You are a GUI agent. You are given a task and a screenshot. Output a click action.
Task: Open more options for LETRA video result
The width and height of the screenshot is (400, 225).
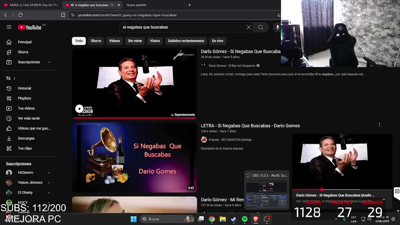point(379,125)
